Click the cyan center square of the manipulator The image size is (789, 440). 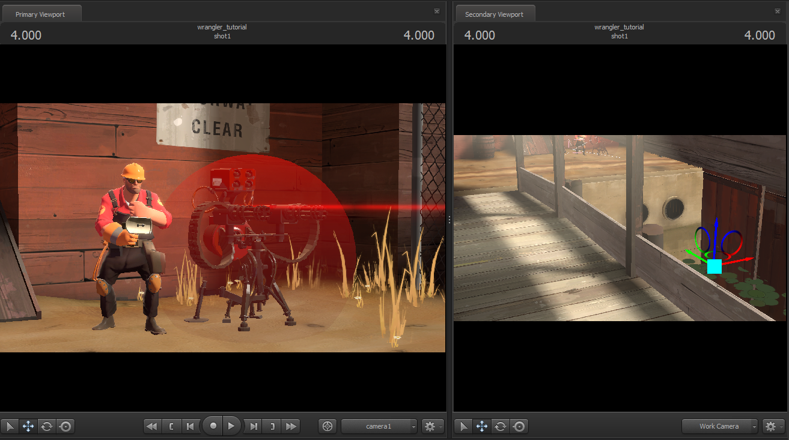pyautogui.click(x=714, y=266)
